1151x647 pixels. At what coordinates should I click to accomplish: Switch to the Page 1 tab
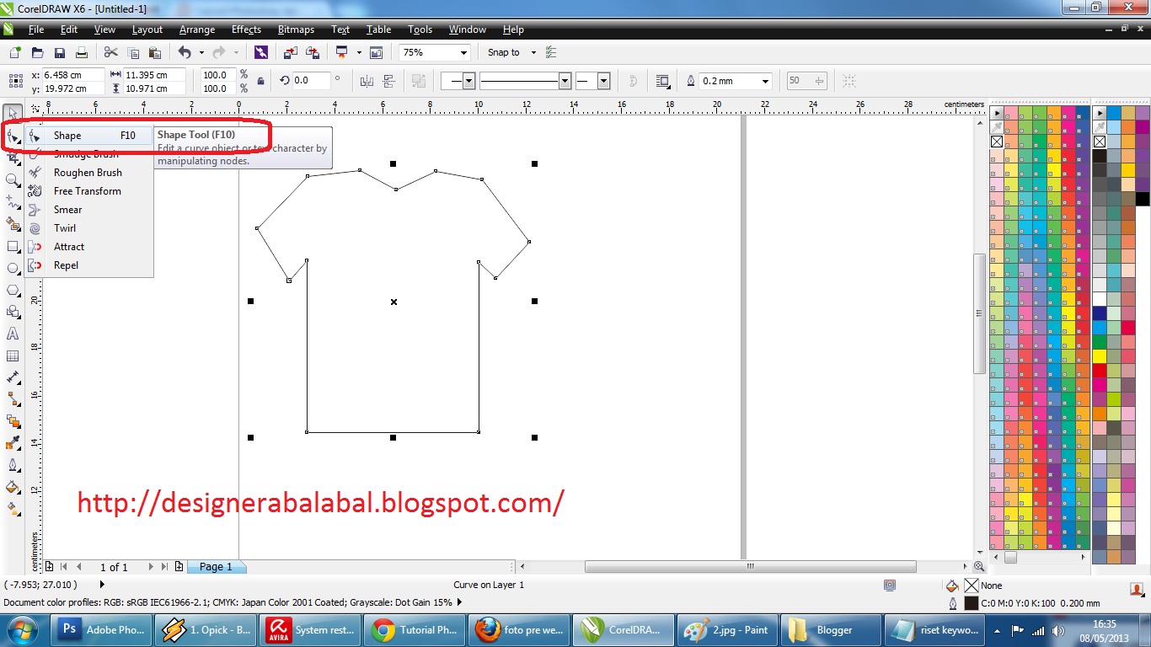(x=216, y=567)
